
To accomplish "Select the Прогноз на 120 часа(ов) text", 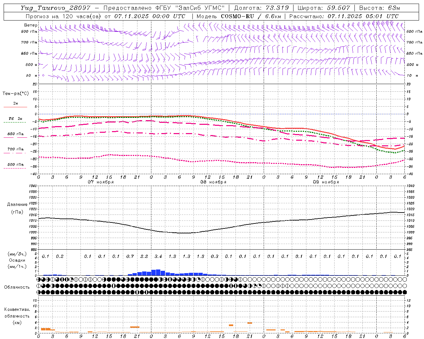I will 64,16.
